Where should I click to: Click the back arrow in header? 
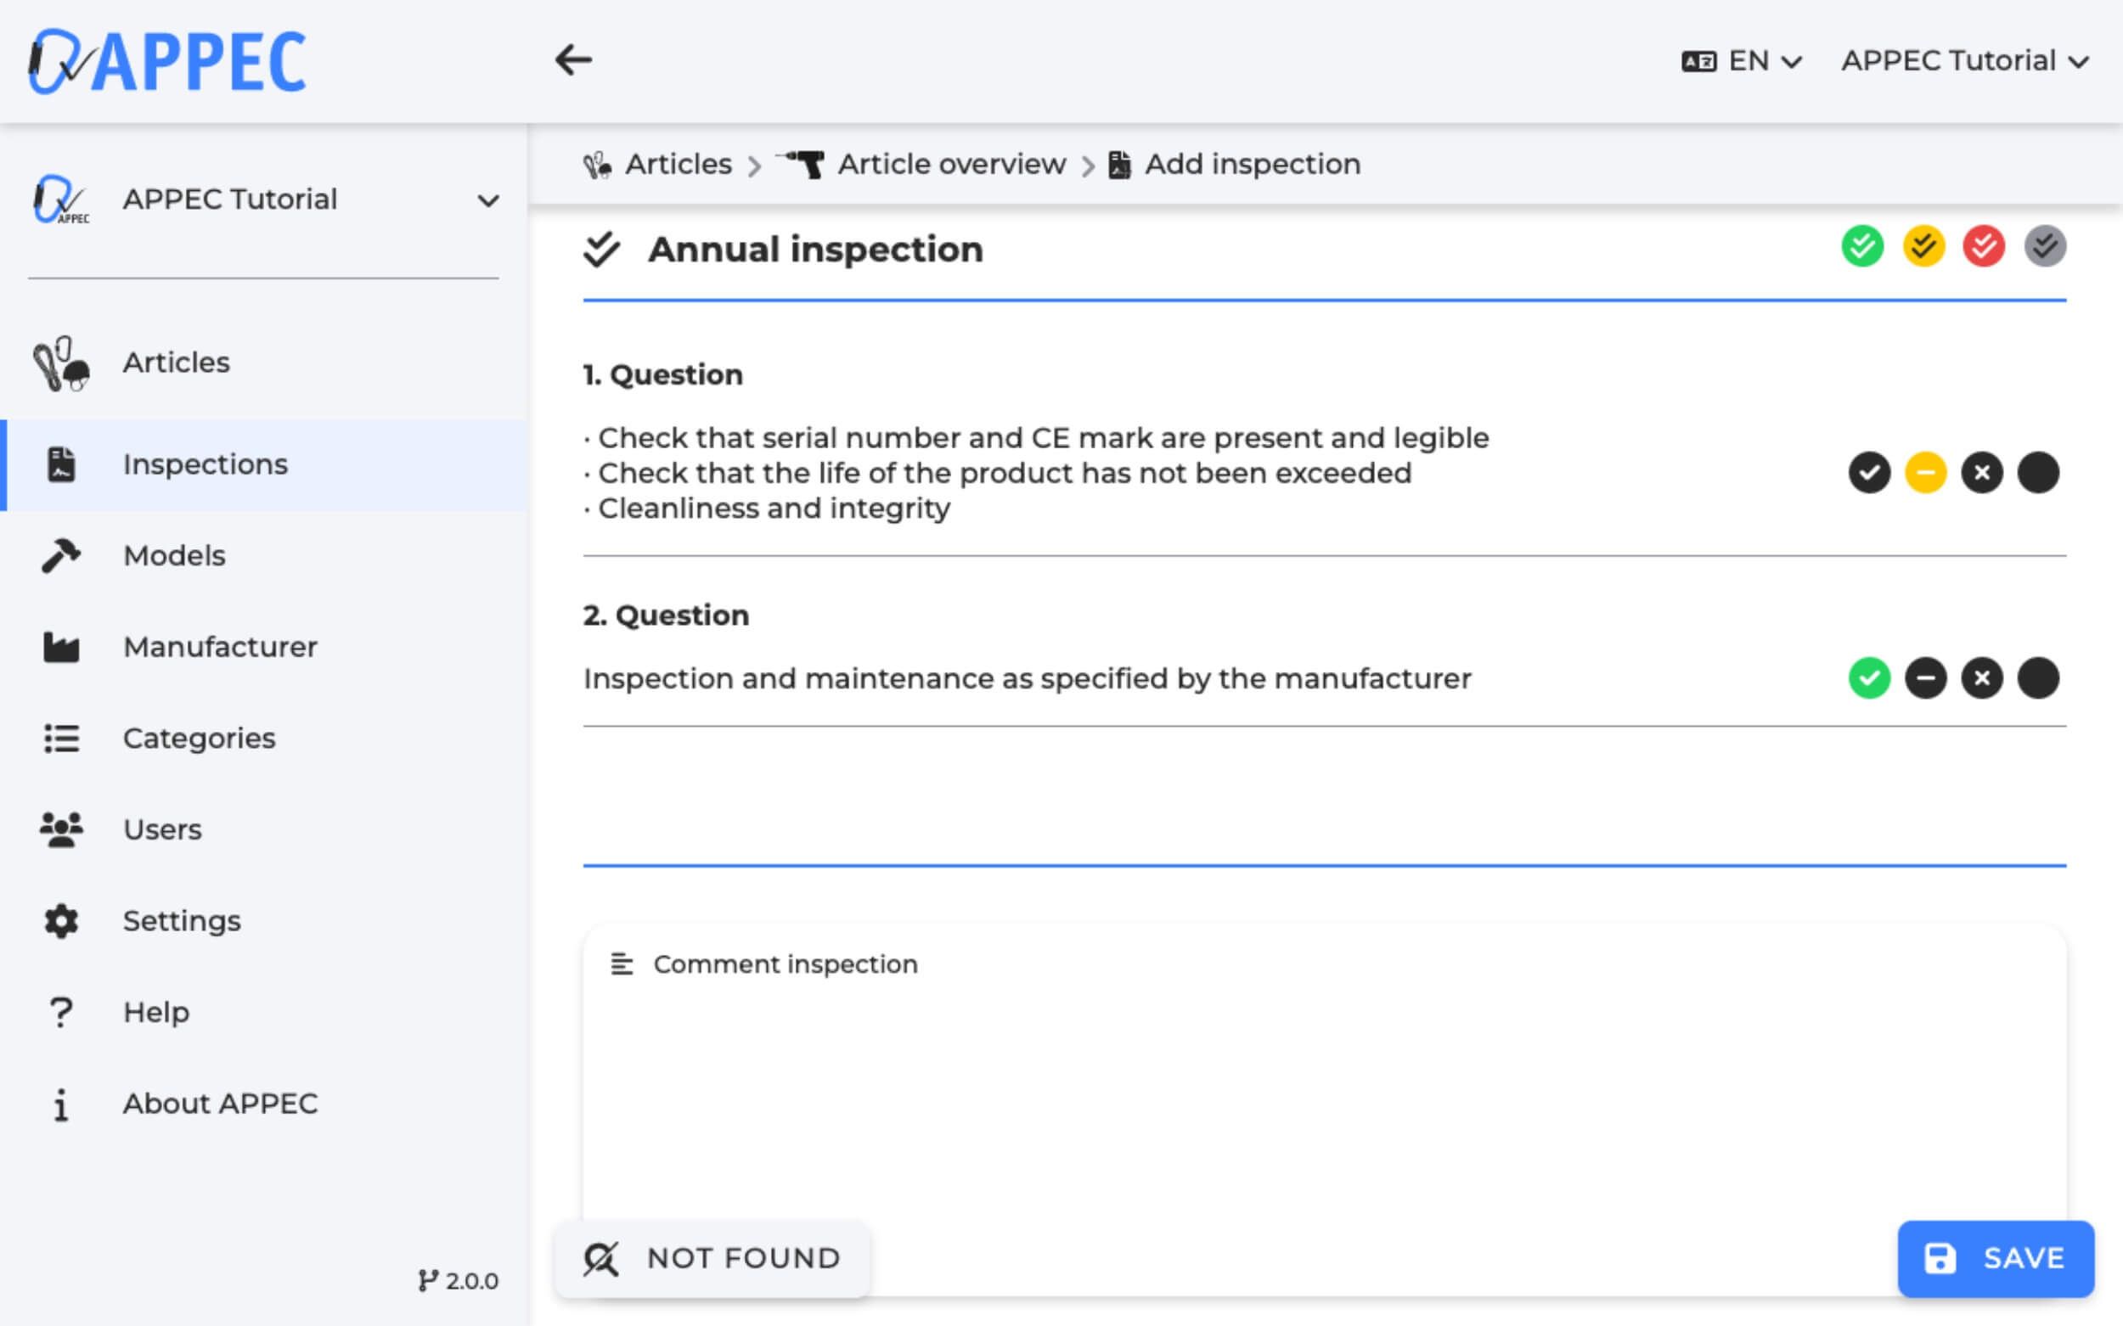(573, 60)
